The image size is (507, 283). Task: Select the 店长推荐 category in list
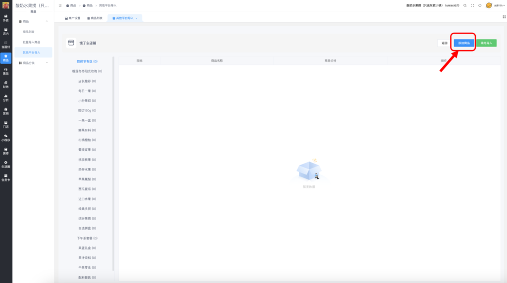[87, 81]
